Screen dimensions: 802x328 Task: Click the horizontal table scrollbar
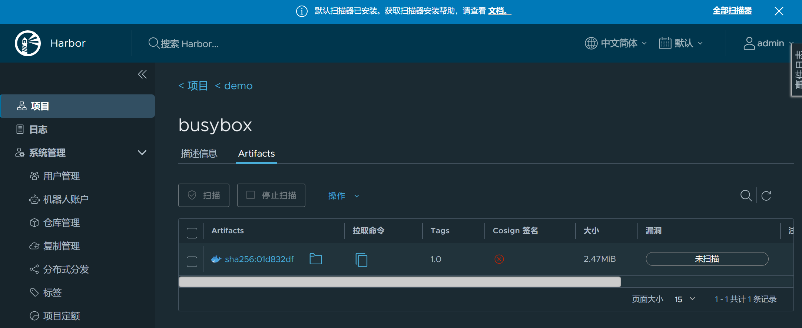coord(400,282)
